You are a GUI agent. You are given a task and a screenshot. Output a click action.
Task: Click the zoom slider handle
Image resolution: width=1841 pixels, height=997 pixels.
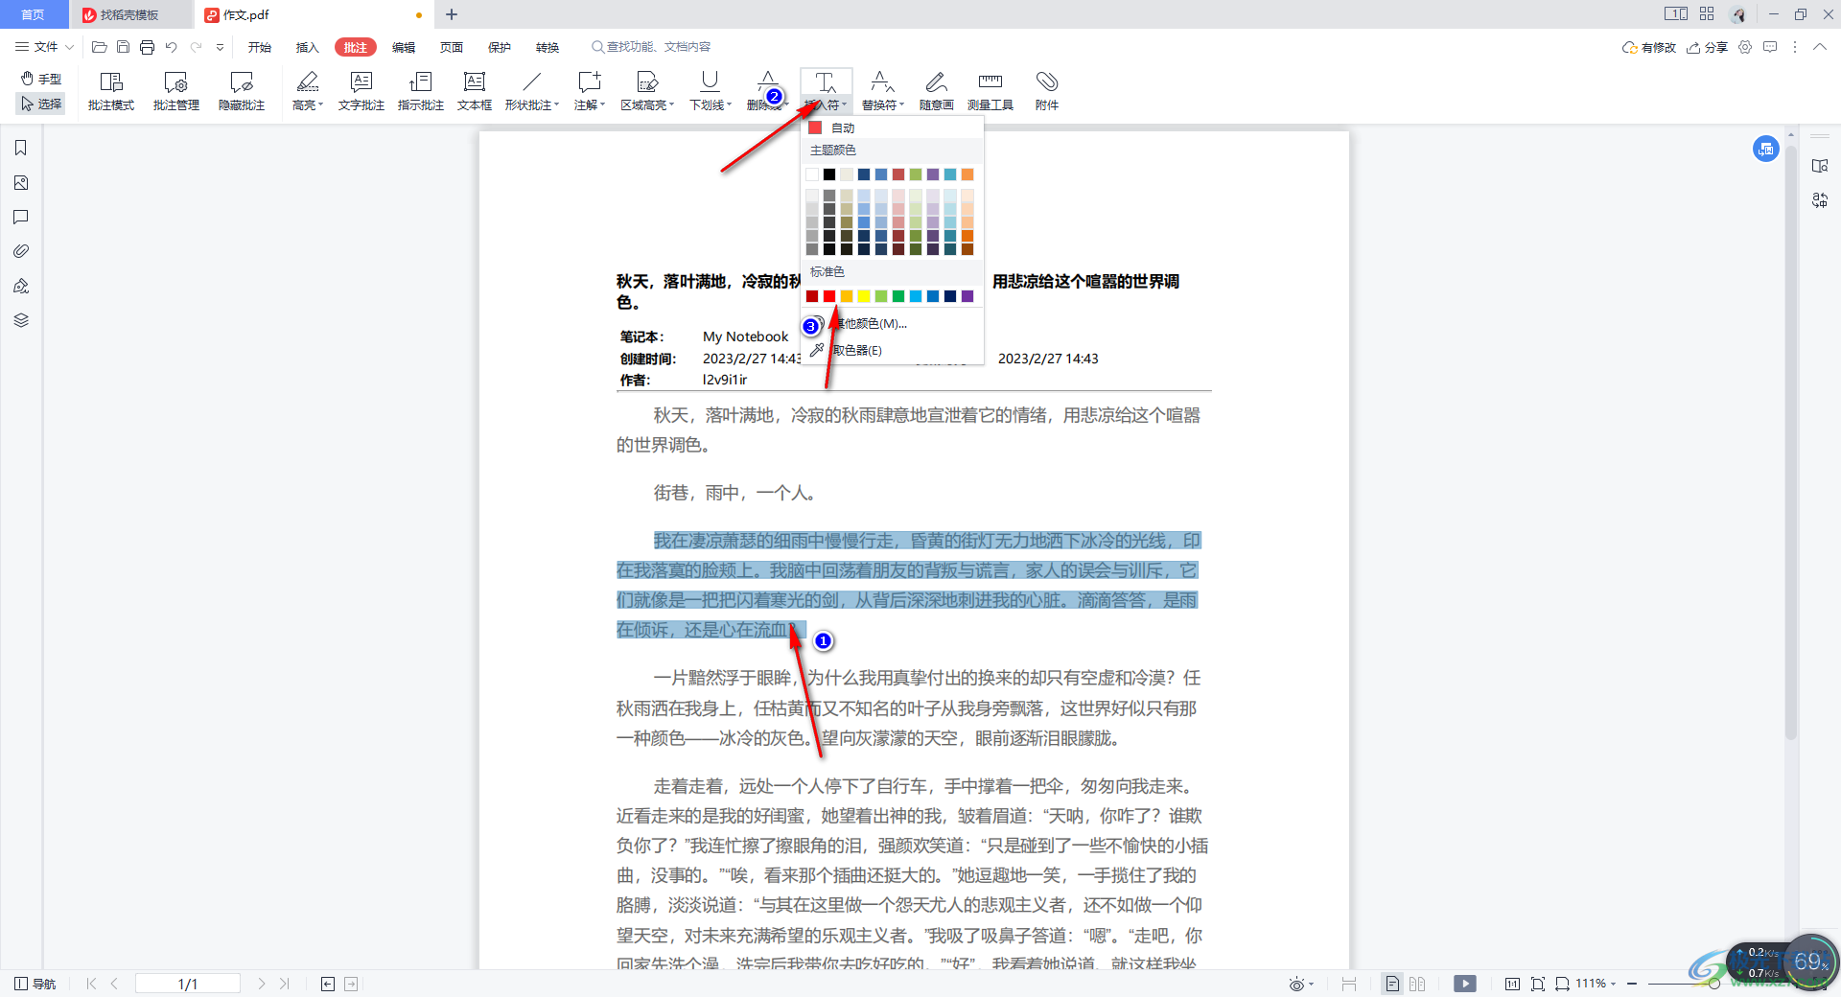pos(1713,984)
